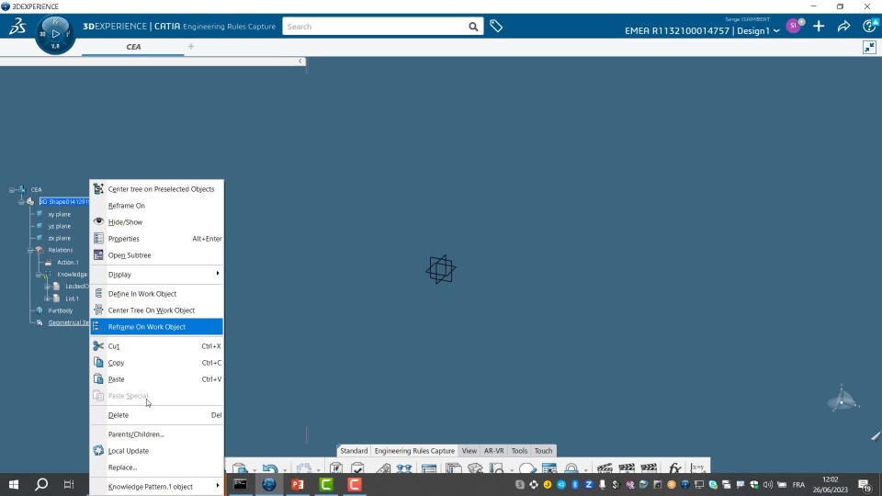Select the zx plane tree node
The image size is (882, 496).
click(59, 239)
